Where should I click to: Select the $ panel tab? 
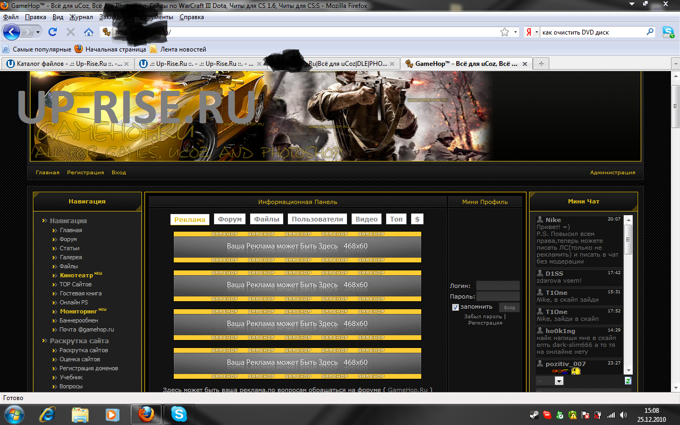(417, 219)
